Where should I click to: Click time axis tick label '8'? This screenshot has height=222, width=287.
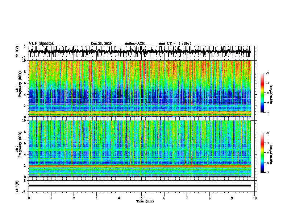tap(209, 198)
